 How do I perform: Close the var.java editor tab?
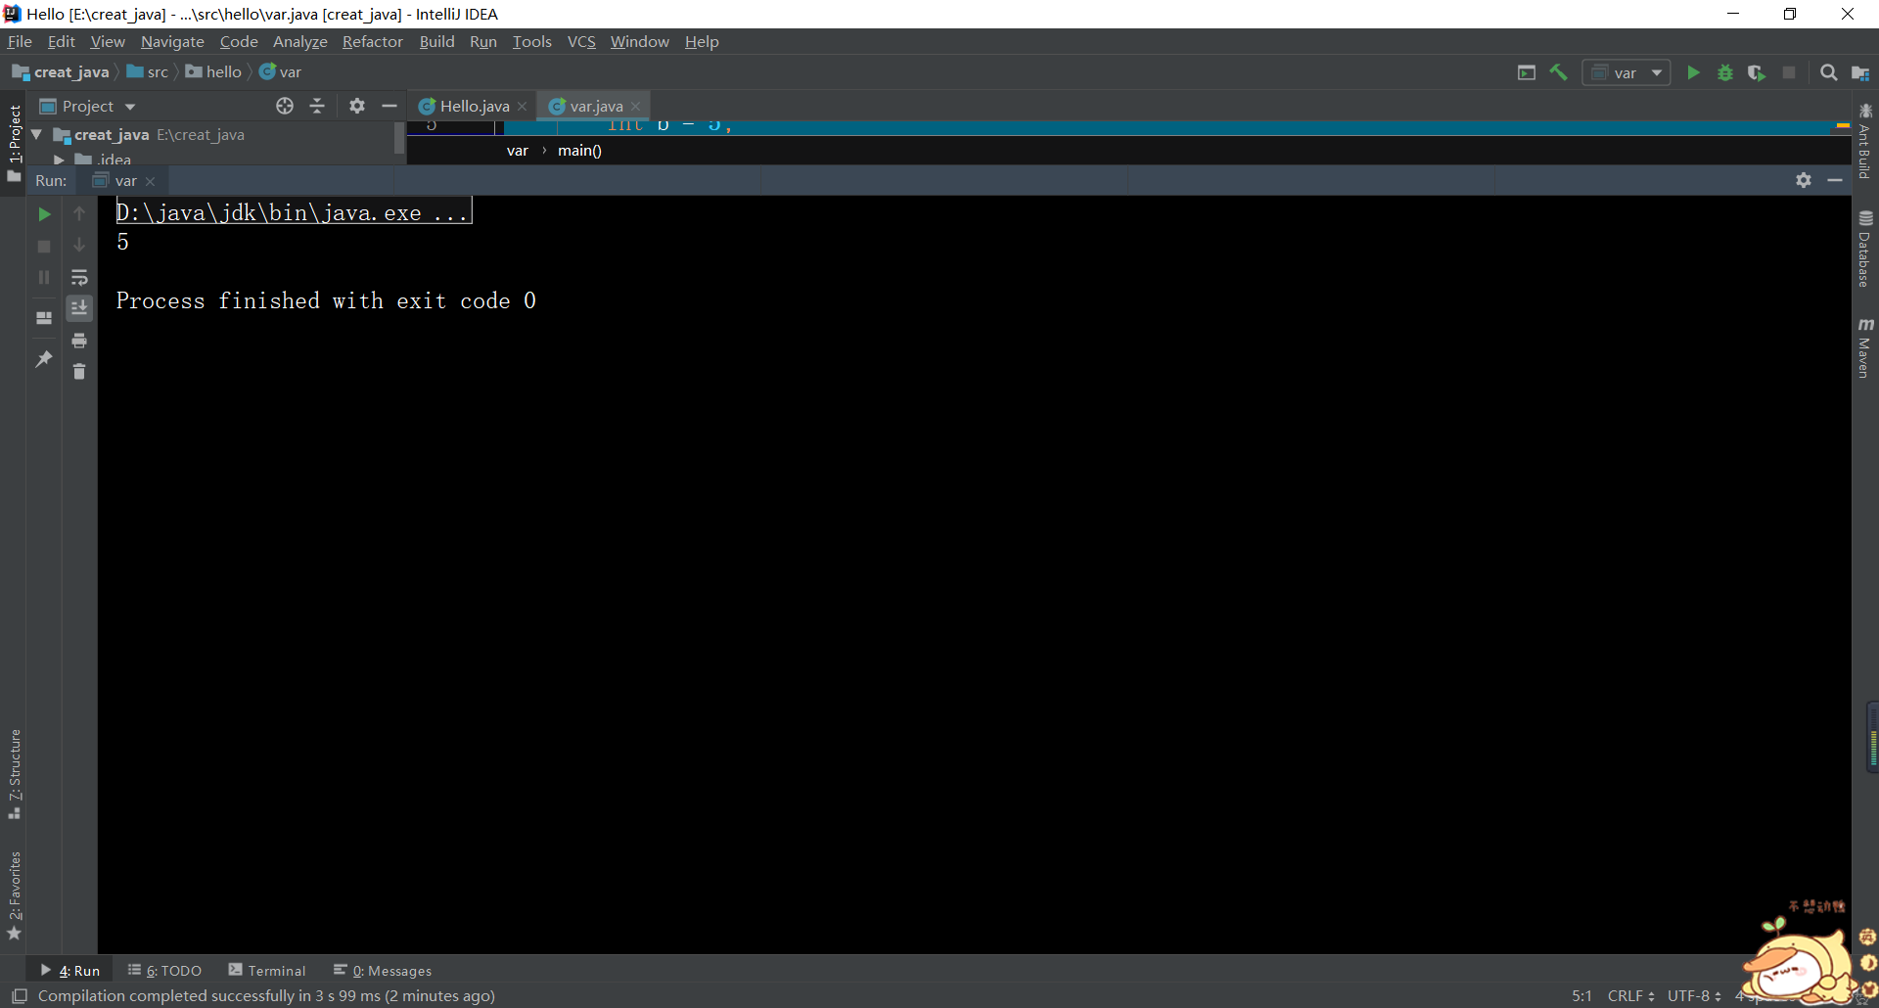(x=636, y=107)
